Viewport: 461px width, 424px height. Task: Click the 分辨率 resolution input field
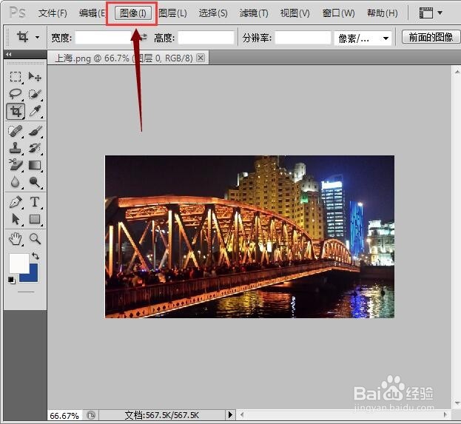[x=303, y=38]
